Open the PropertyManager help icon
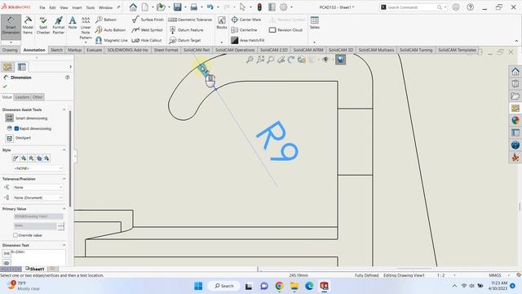The width and height of the screenshot is (522, 294). (x=67, y=78)
